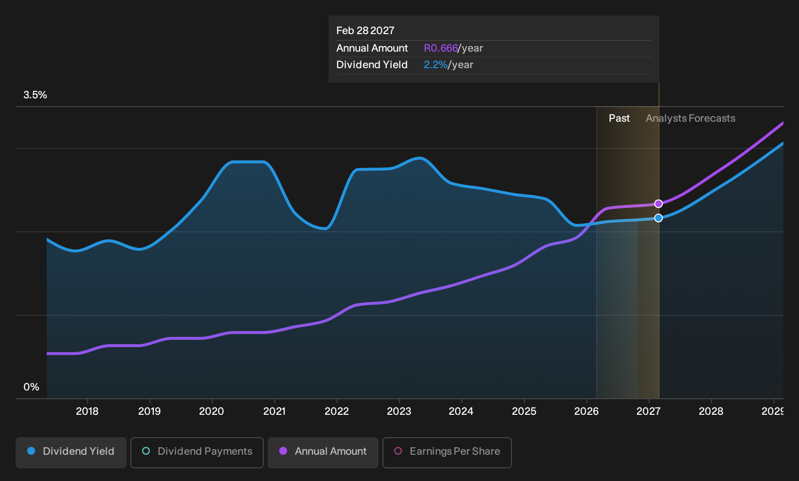799x481 pixels.
Task: Select the purple Annual Amount data point marker
Action: pos(658,203)
